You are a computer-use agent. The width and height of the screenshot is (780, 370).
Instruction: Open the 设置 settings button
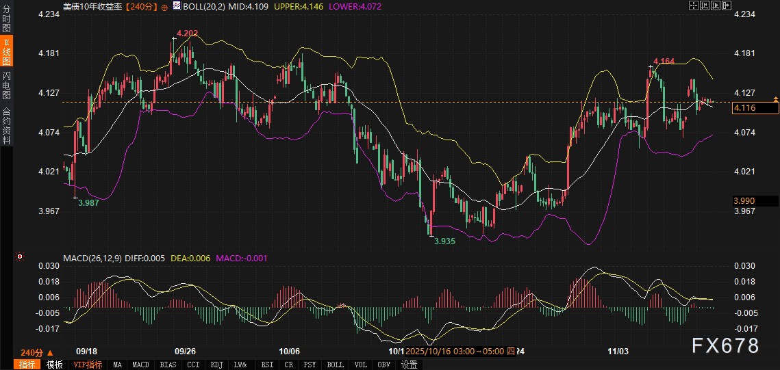(x=410, y=365)
